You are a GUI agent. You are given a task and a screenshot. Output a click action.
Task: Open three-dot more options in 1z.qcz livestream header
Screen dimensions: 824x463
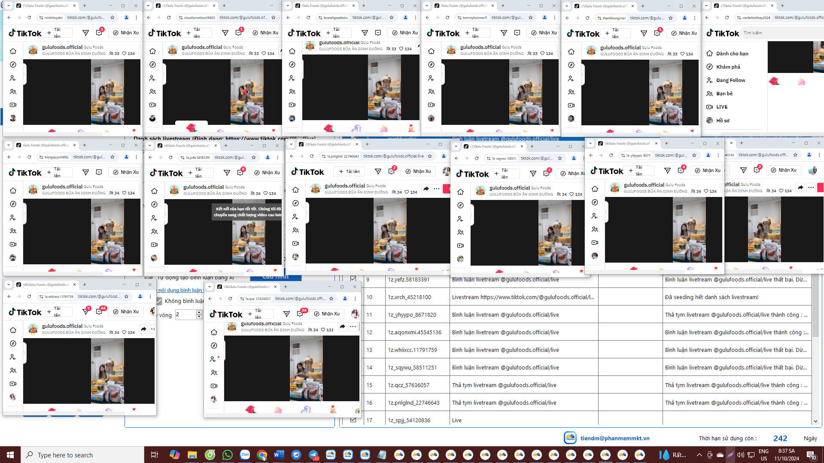point(353,327)
